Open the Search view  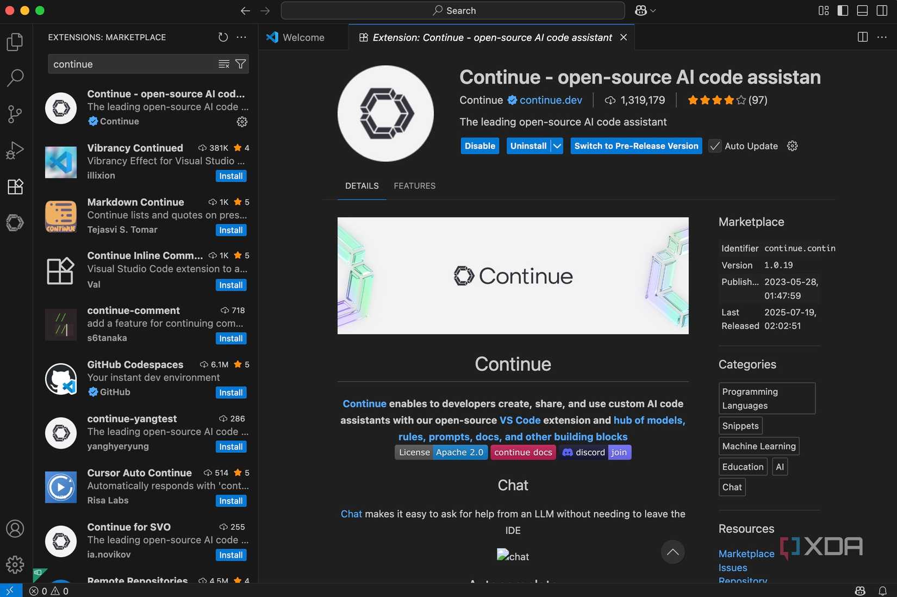(x=15, y=78)
